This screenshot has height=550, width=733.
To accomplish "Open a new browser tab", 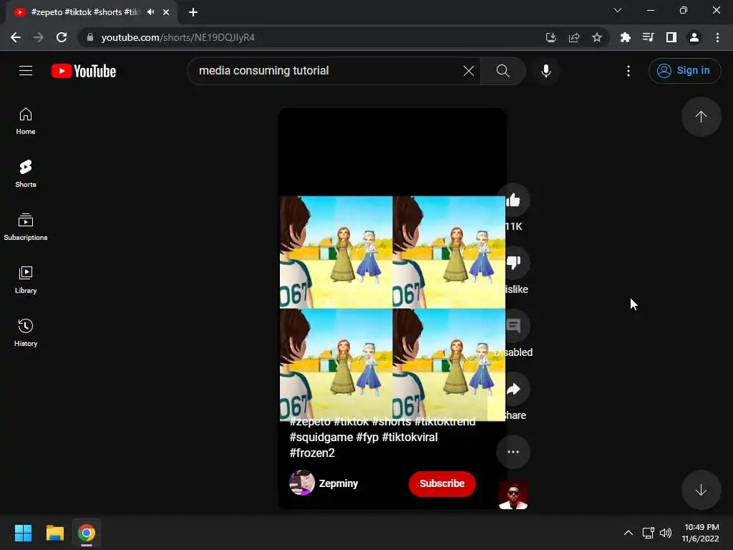I will pyautogui.click(x=193, y=12).
